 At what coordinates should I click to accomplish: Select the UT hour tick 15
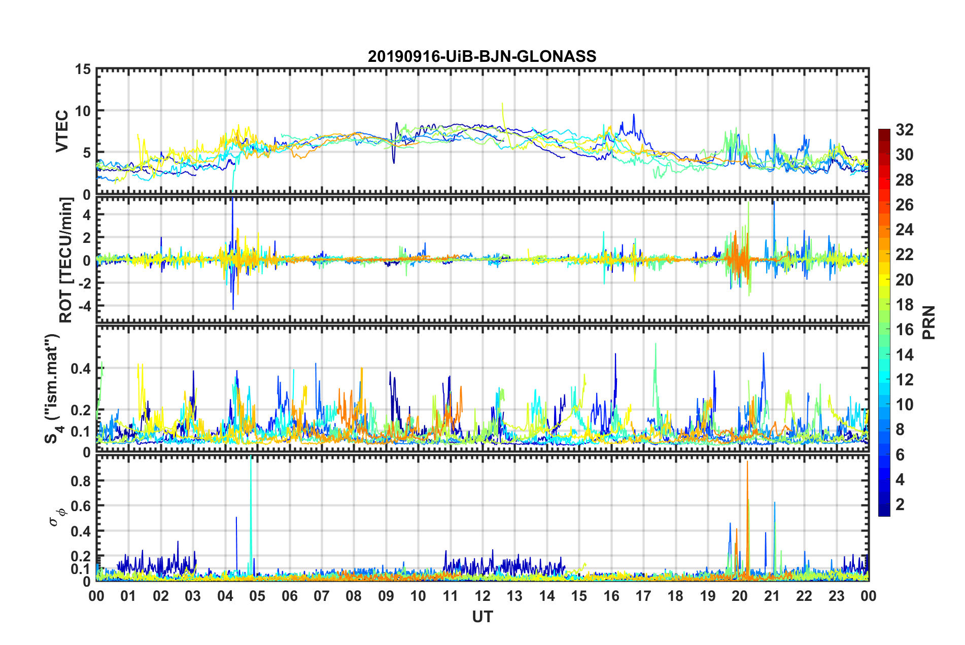pyautogui.click(x=579, y=596)
